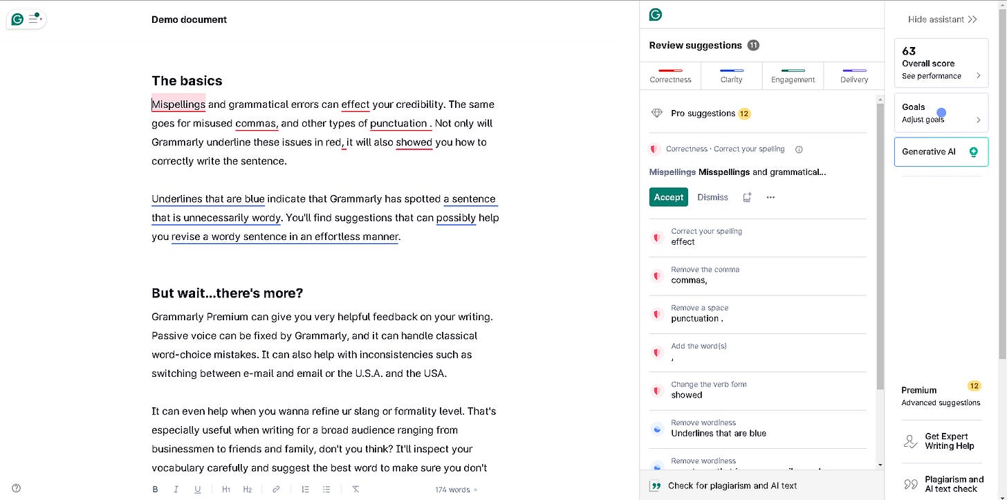Click the 'But wait...there's more?' heading

click(x=227, y=293)
